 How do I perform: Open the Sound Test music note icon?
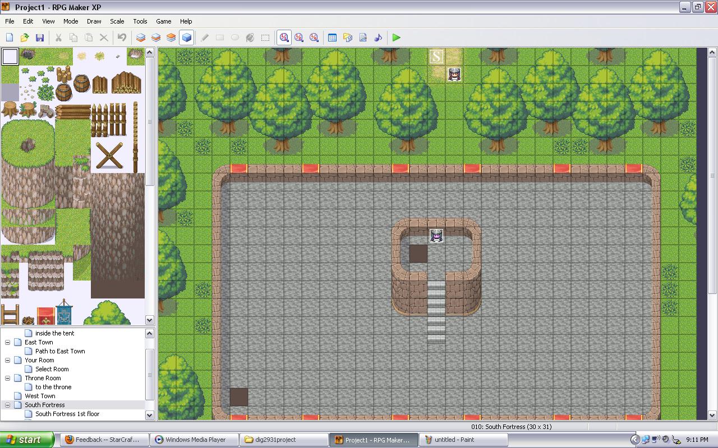(378, 38)
